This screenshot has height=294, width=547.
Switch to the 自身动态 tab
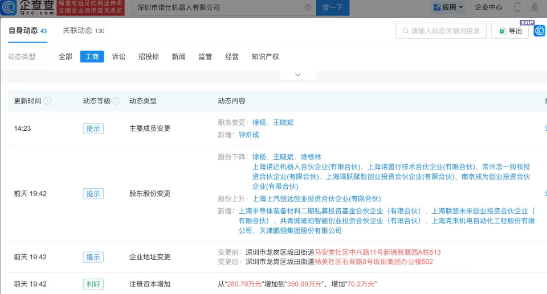click(27, 31)
